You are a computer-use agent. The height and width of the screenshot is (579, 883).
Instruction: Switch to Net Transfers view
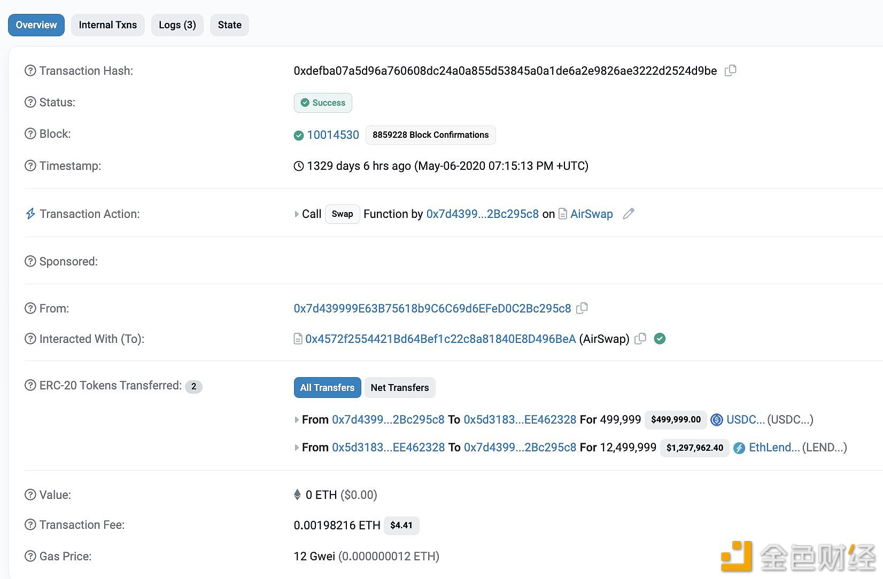coord(400,388)
